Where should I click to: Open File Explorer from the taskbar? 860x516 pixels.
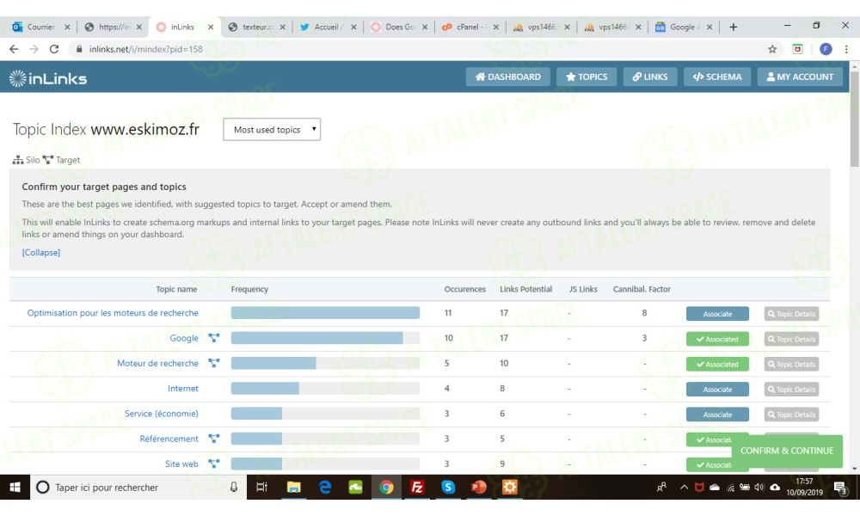(x=294, y=487)
